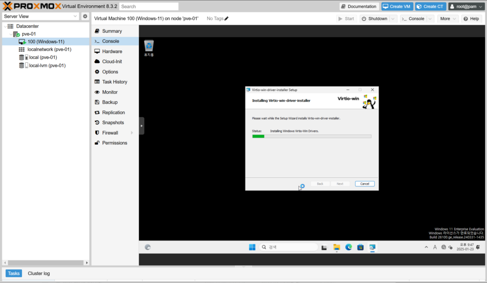
Task: Switch to the Cluster log tab
Action: tap(39, 273)
